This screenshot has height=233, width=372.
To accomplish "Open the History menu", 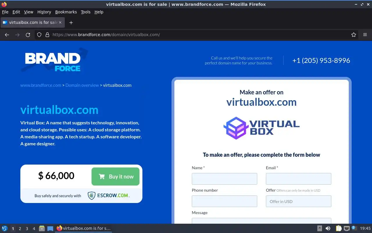I will click(x=44, y=12).
